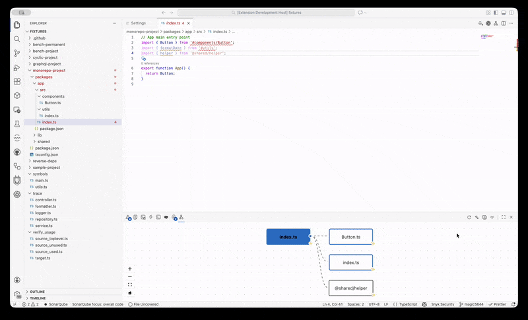Open the Output panel tab icon
Viewport: 528px width, 320px height.
135,217
